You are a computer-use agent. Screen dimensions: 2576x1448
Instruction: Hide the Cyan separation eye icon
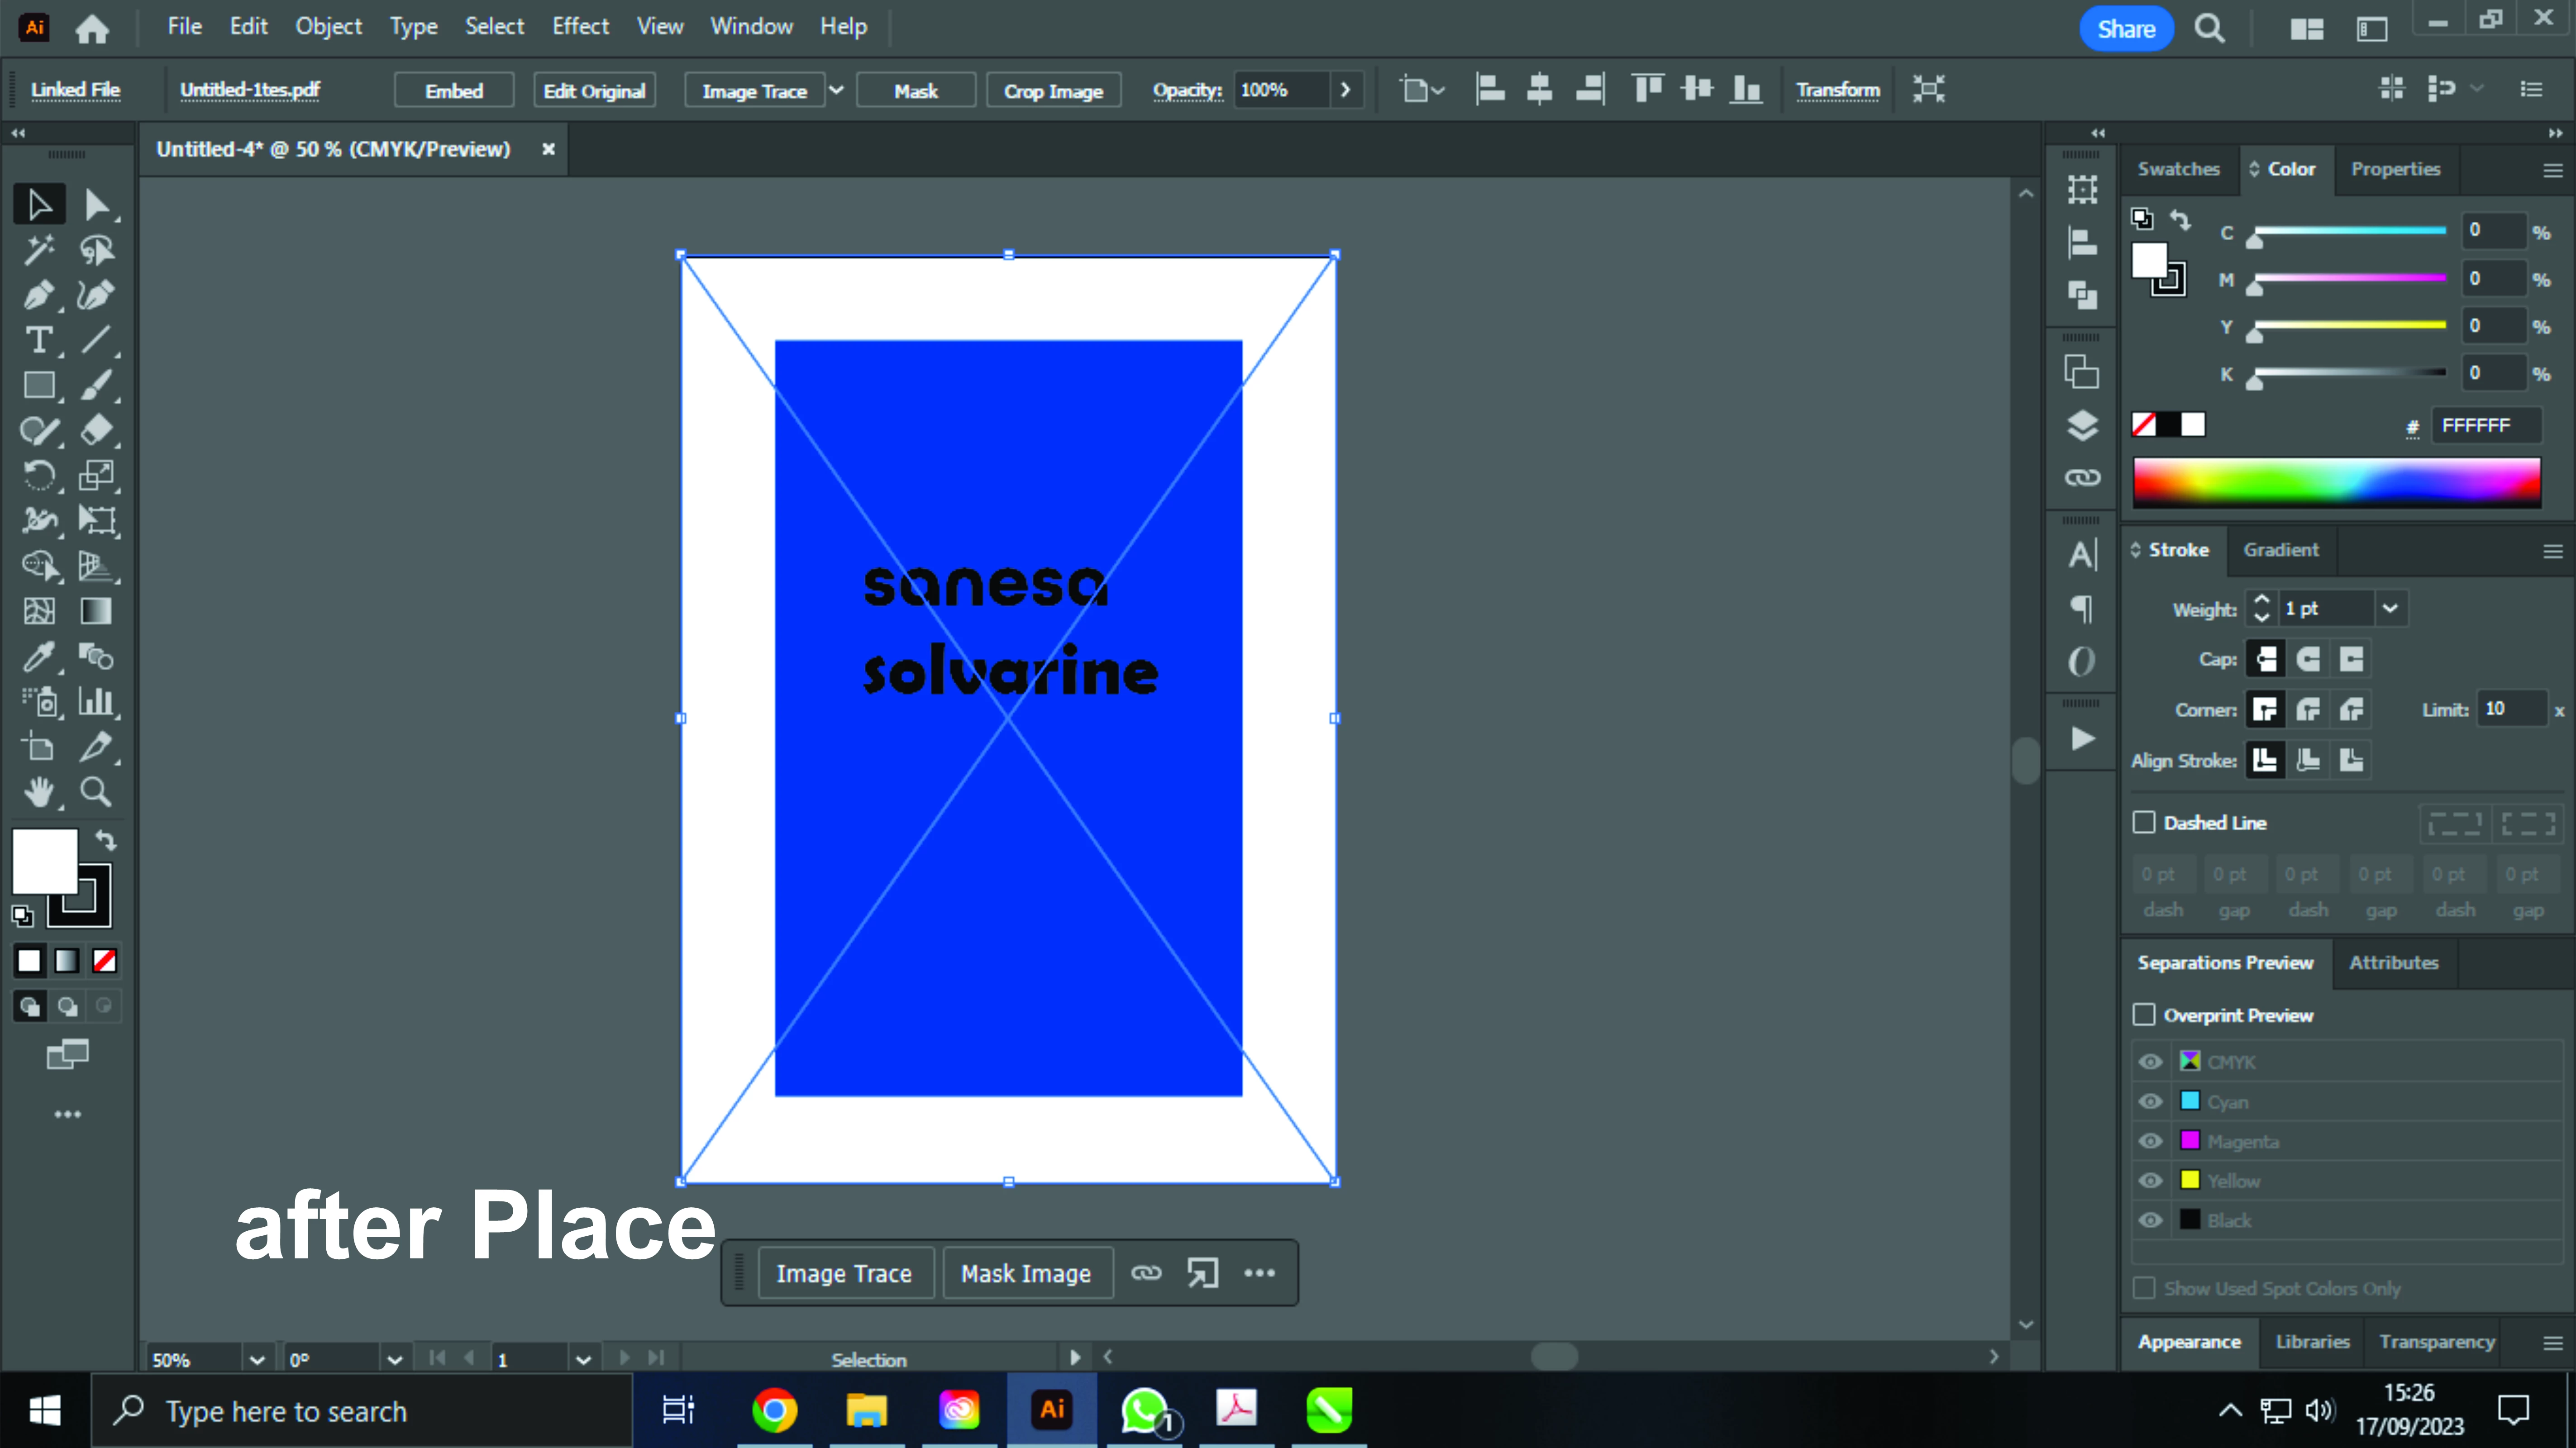pyautogui.click(x=2150, y=1101)
